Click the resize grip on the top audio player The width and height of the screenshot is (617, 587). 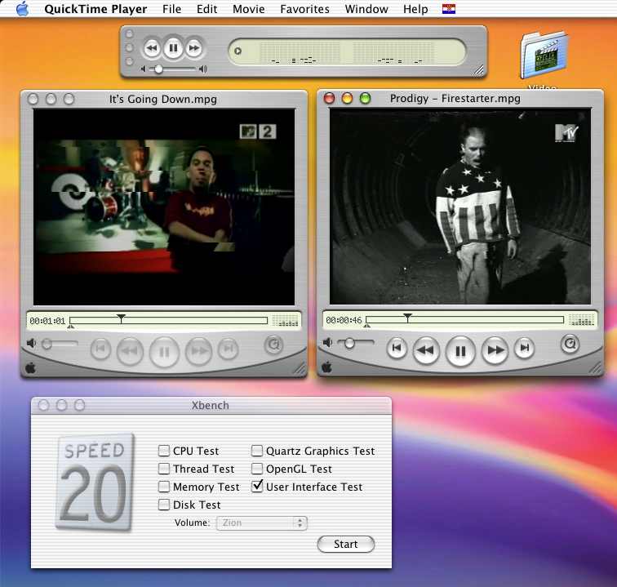click(x=478, y=70)
